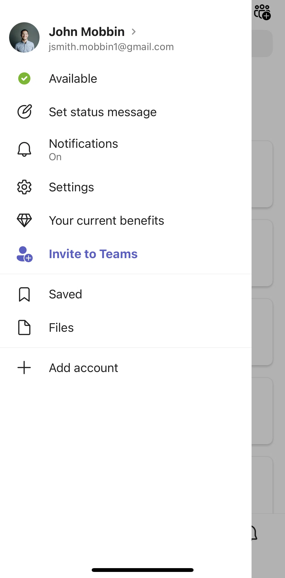The image size is (285, 578).
Task: Open John Mobbin profile avatar
Action: click(x=24, y=37)
